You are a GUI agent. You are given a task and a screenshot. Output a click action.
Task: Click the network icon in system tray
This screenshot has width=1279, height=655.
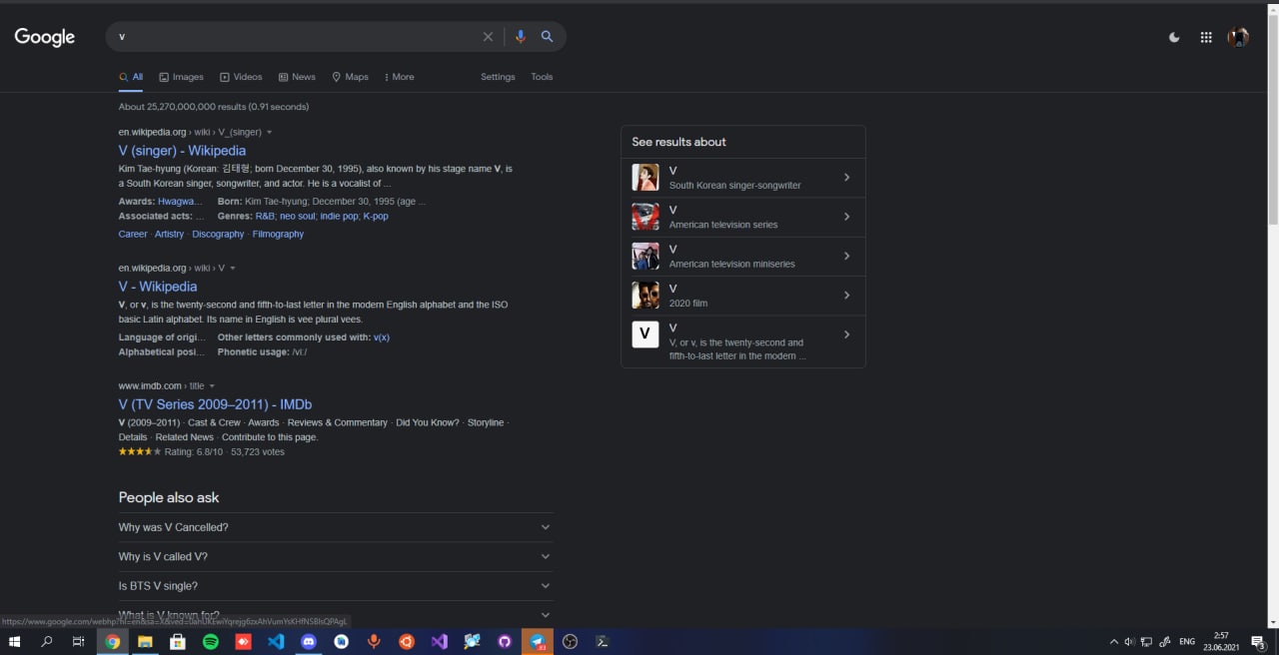point(1147,642)
